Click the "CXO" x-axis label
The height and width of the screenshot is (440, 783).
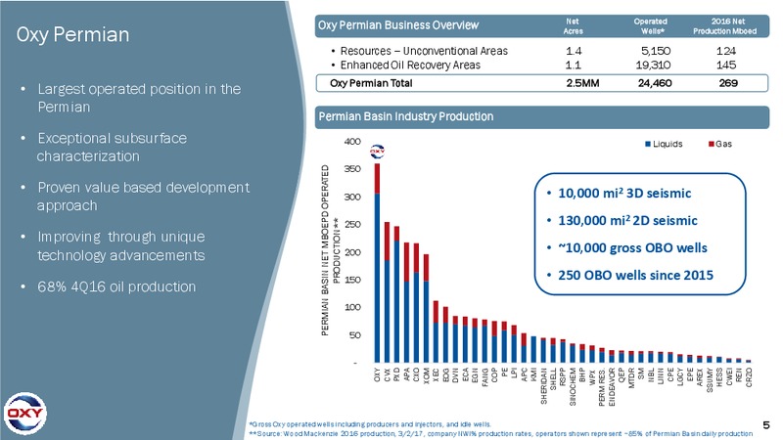[417, 374]
